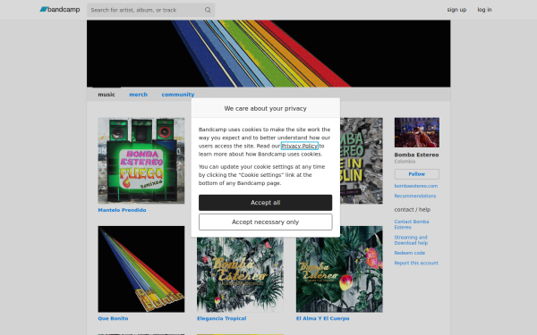Open the Elegancia Tropical album cover
Image resolution: width=537 pixels, height=335 pixels.
240,275
